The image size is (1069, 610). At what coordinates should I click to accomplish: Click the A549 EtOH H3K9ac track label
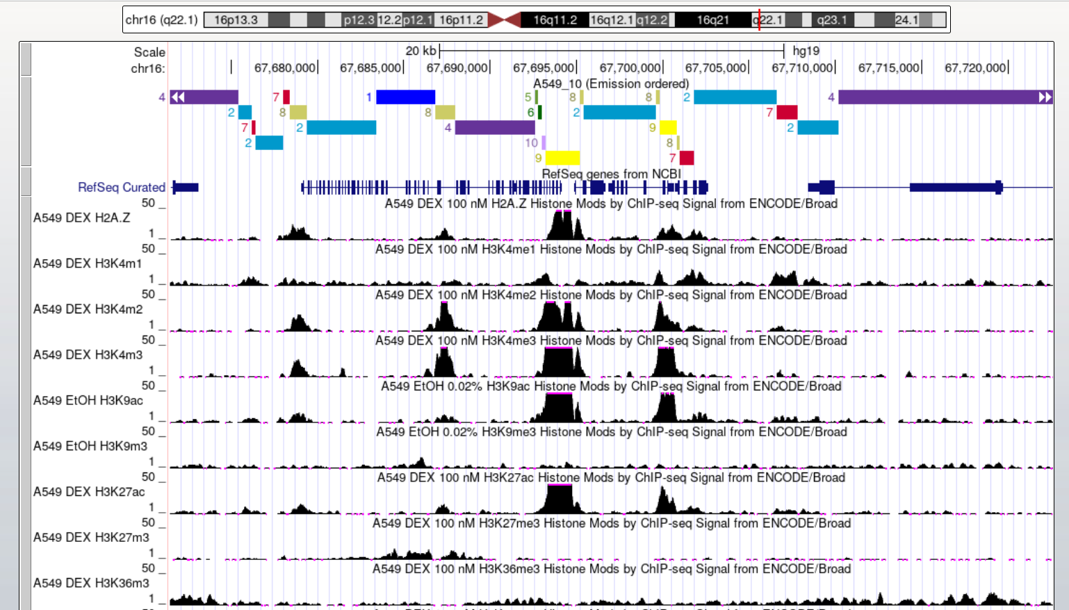(88, 401)
